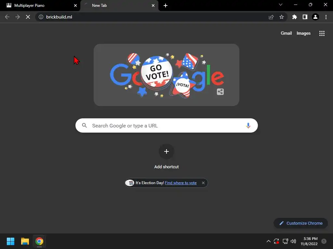Open the notification center badge

(324, 241)
